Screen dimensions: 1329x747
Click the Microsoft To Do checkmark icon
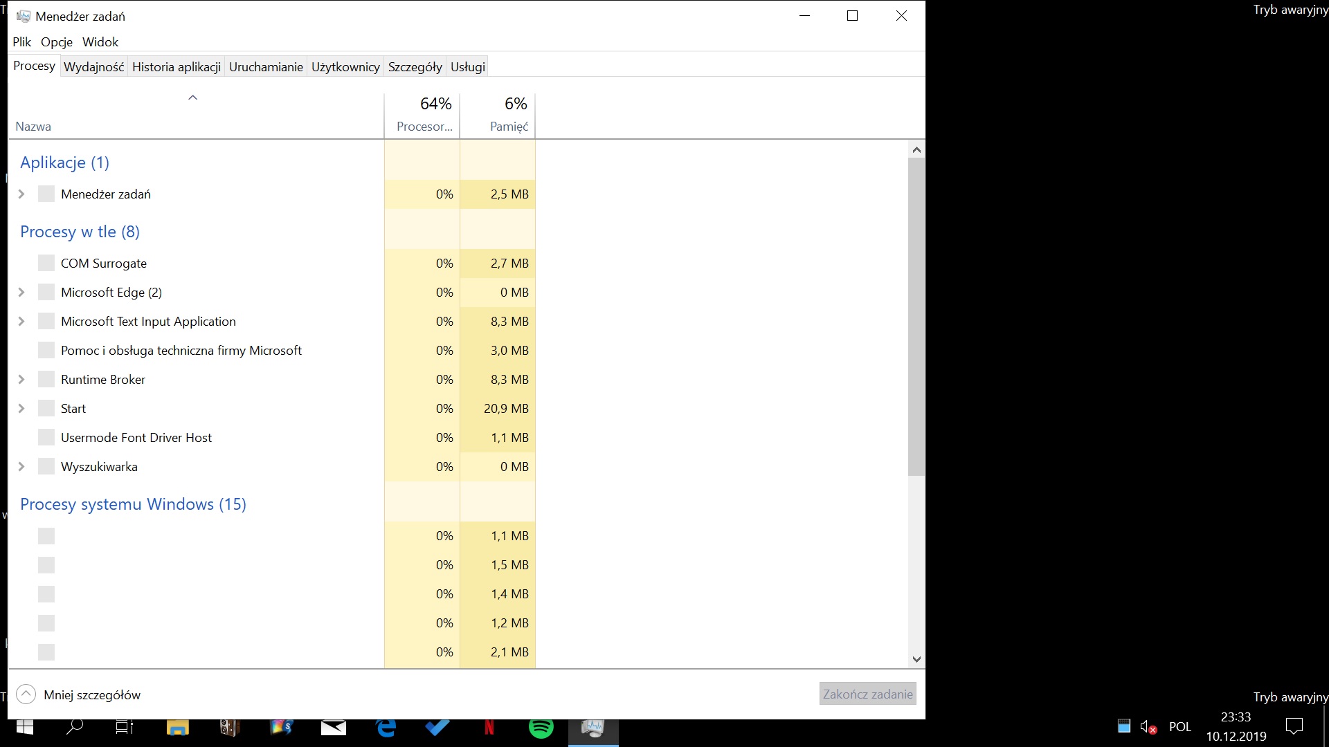[437, 728]
